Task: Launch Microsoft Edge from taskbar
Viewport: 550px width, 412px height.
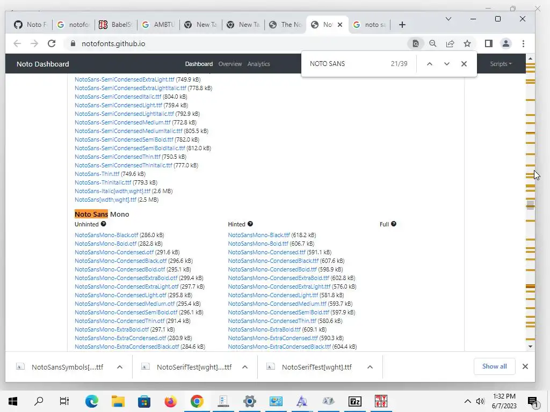Action: [x=91, y=401]
